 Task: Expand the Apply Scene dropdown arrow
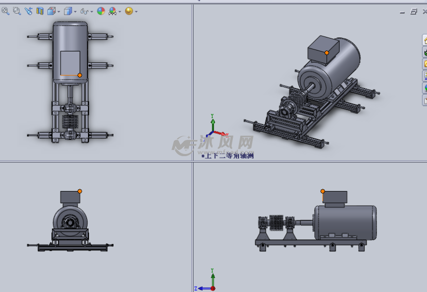(120, 11)
